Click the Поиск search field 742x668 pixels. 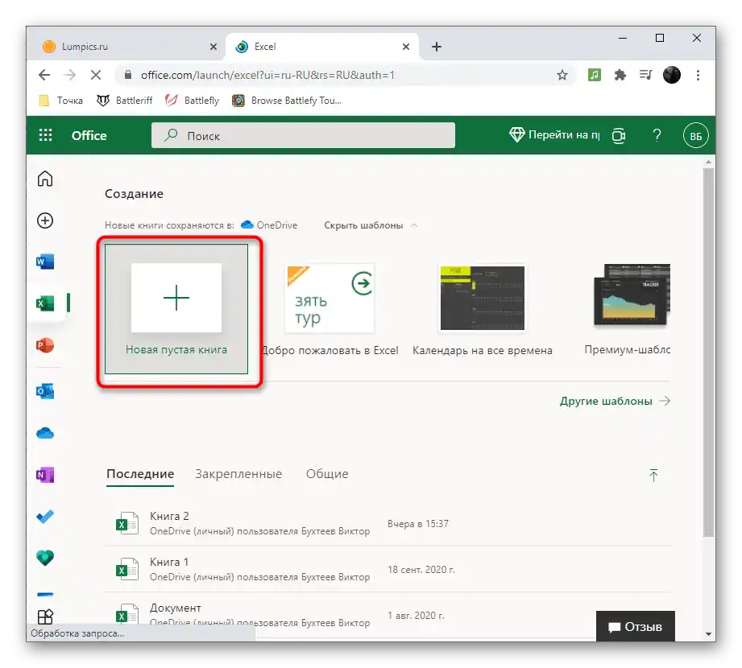pos(303,136)
